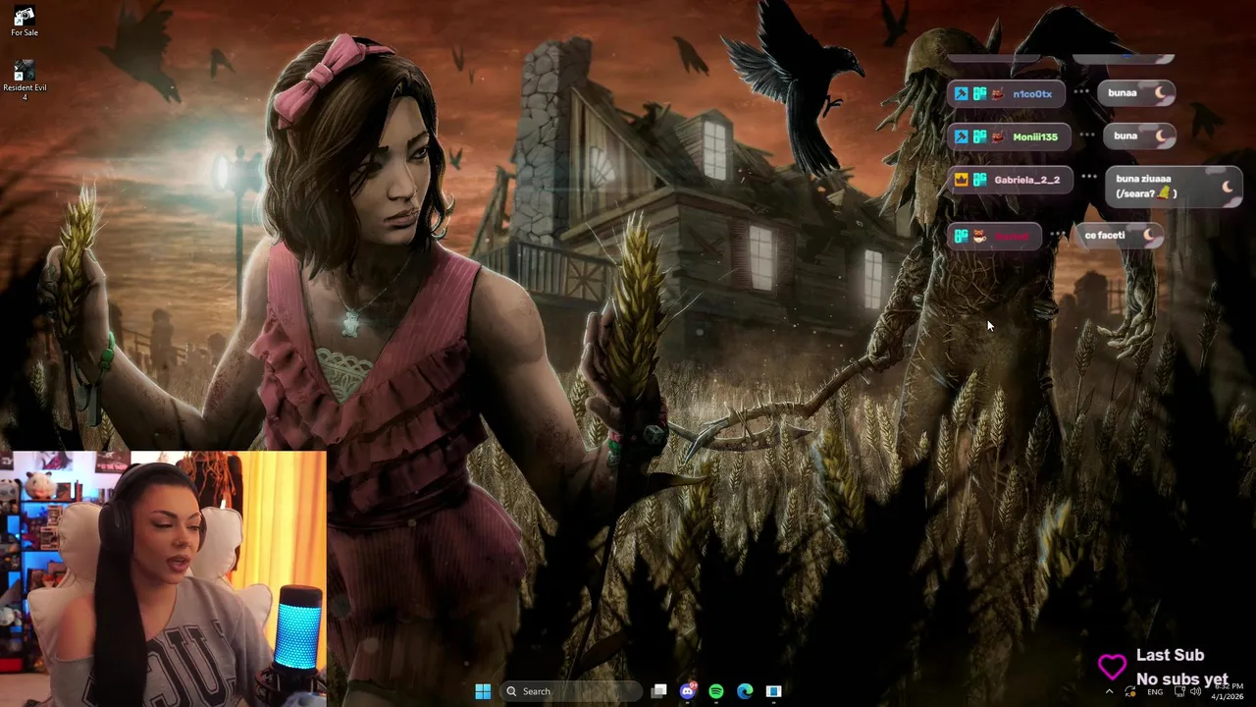Click the streamer webcam feed

(163, 579)
